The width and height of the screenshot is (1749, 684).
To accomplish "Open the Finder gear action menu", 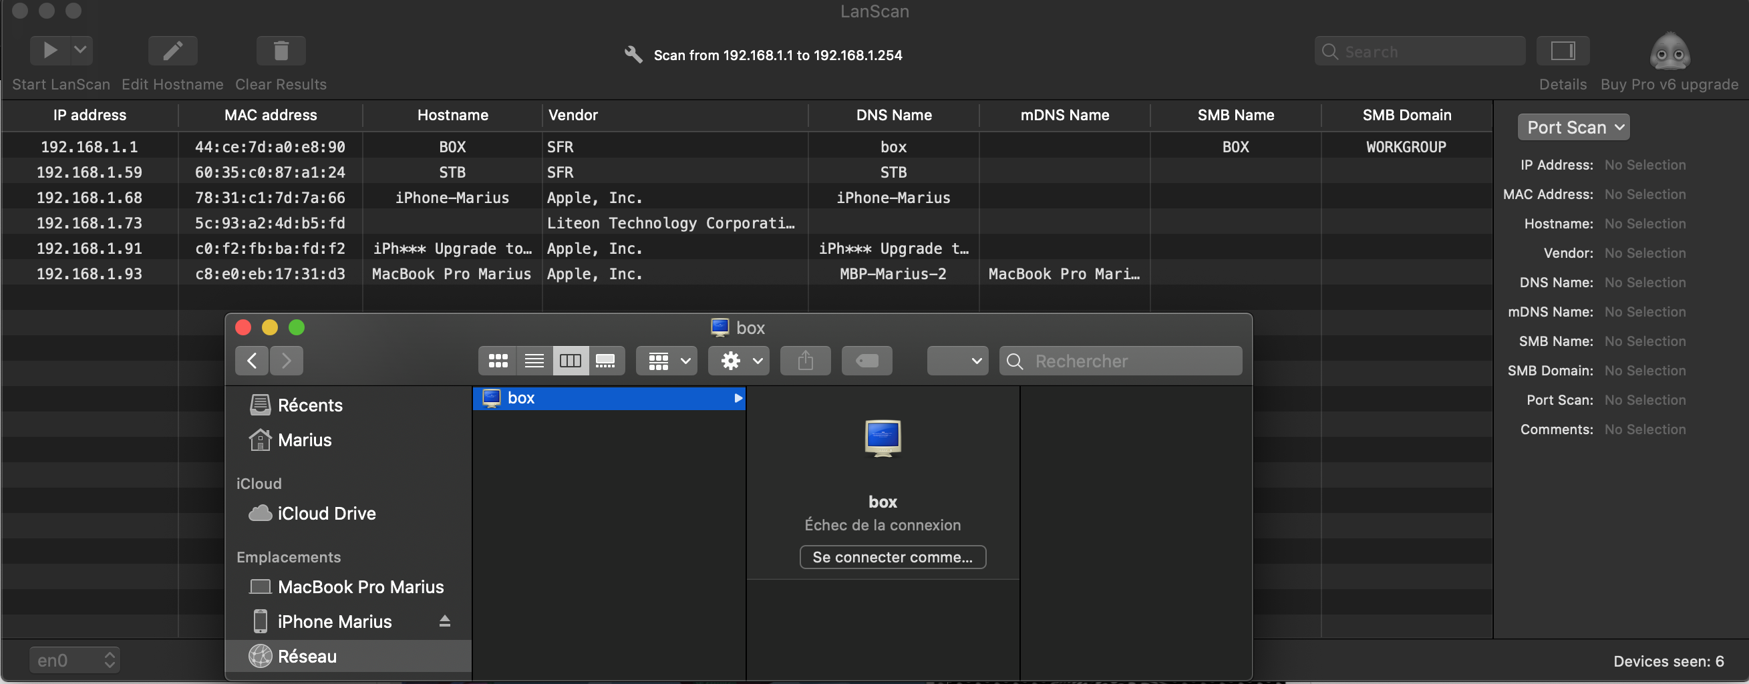I will pos(739,360).
